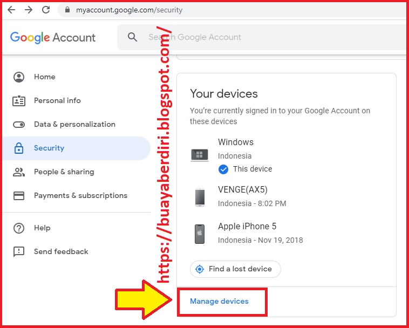Open Home in the sidebar
This screenshot has width=409, height=328.
point(77,77)
